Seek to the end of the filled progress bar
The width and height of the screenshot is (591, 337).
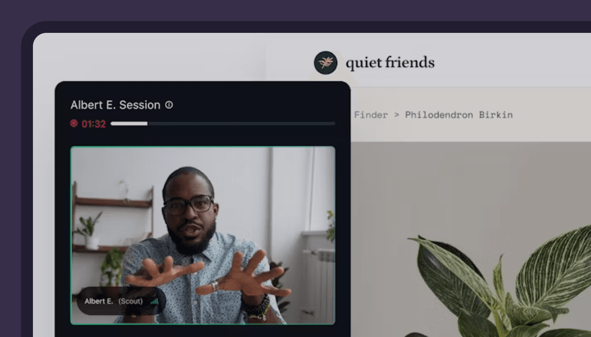[x=147, y=123]
